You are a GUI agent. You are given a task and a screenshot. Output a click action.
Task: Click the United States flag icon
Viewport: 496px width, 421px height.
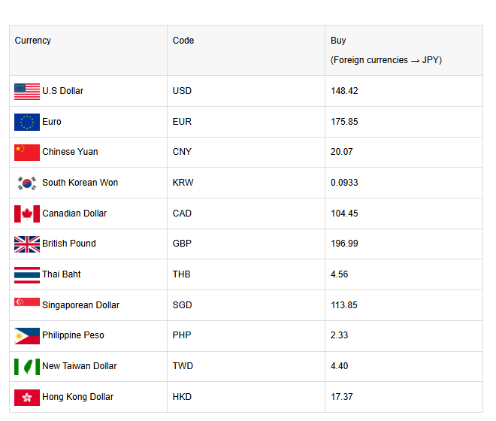pyautogui.click(x=26, y=91)
